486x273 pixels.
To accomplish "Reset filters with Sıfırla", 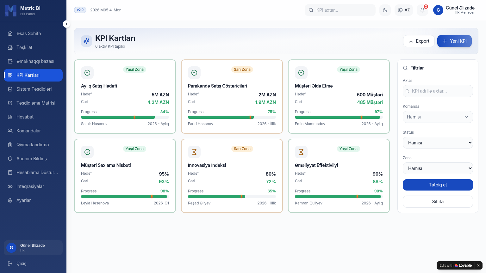I will pyautogui.click(x=438, y=202).
